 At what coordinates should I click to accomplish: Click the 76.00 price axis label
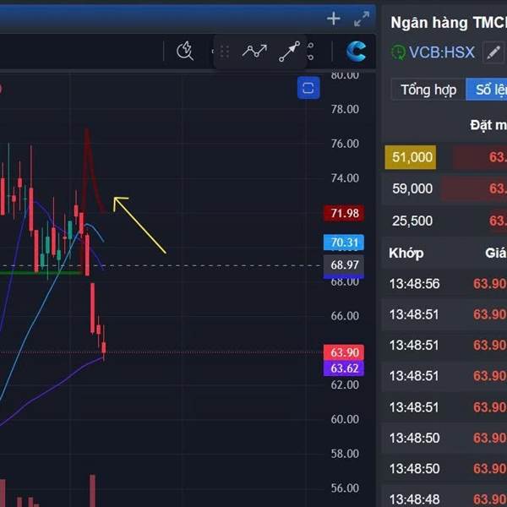(x=345, y=144)
